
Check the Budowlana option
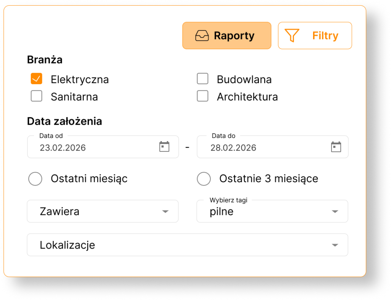pyautogui.click(x=202, y=79)
